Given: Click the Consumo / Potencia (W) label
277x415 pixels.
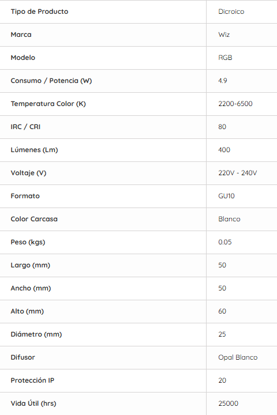Looking at the screenshot, I should (51, 81).
